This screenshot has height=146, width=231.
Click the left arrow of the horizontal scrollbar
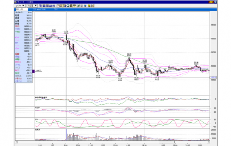tap(17, 142)
